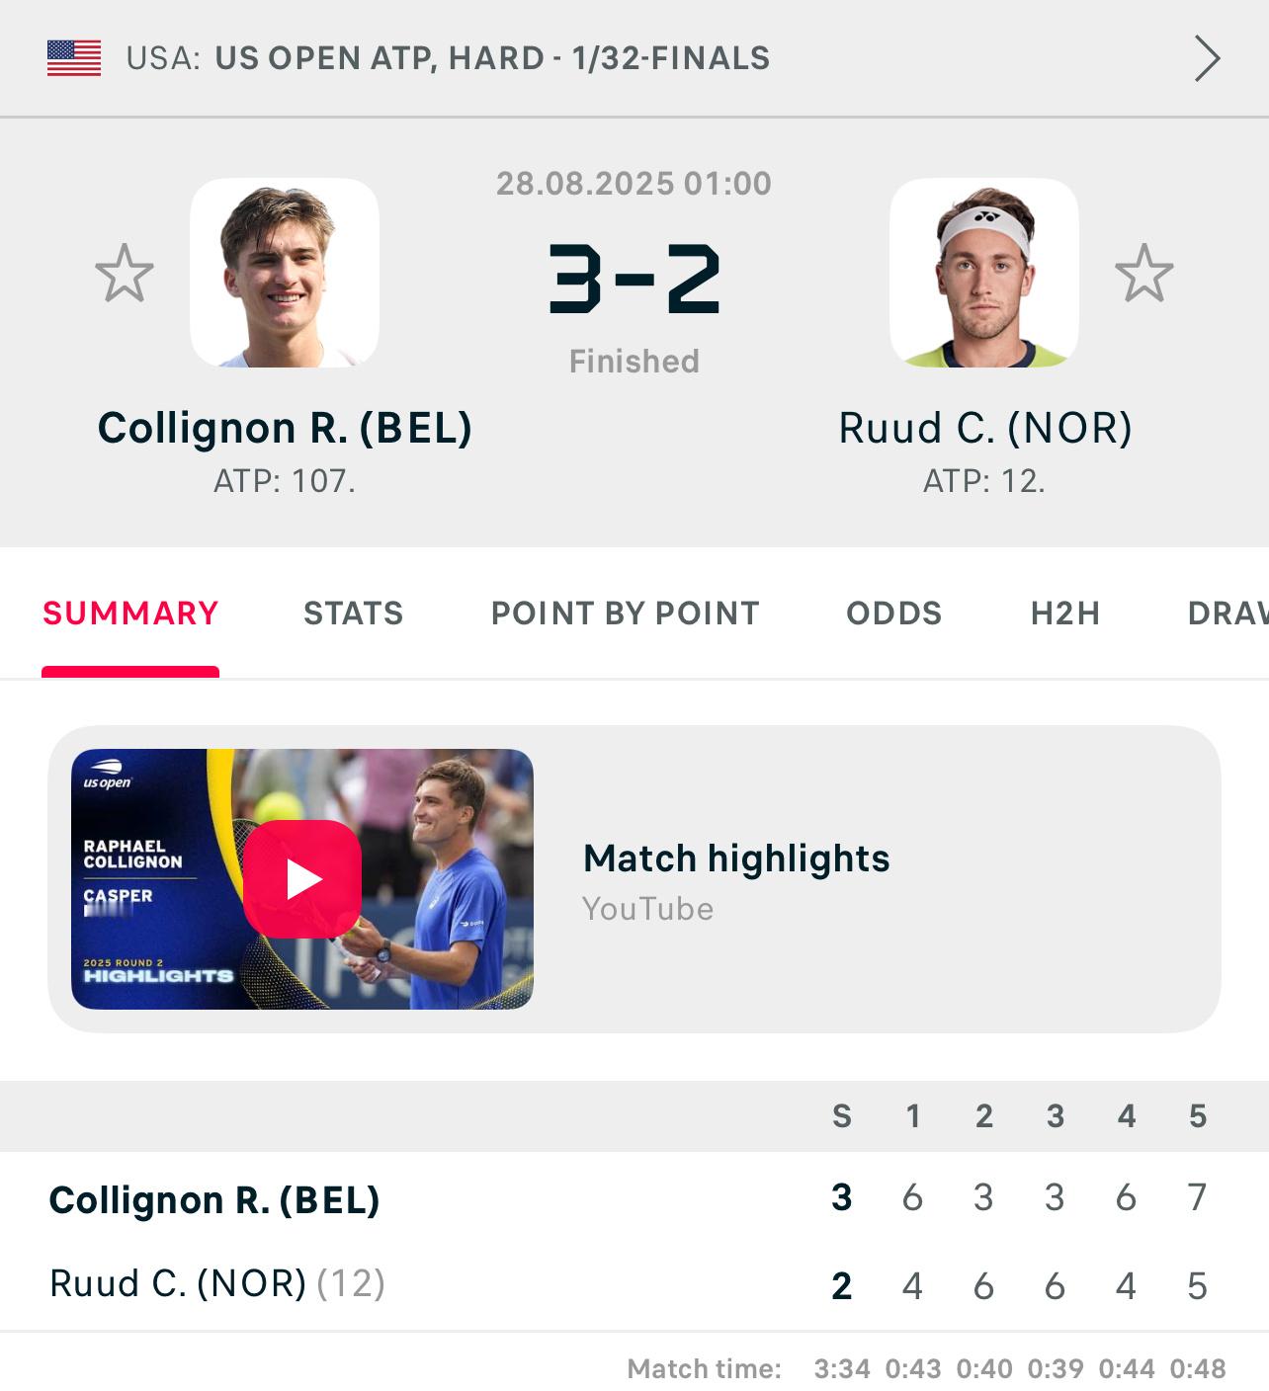Favorite Collignon R. with the star icon
The image size is (1269, 1391).
[125, 274]
